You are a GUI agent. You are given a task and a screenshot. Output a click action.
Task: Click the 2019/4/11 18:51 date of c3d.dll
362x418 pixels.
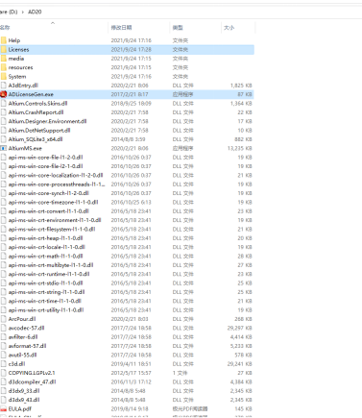pos(132,364)
